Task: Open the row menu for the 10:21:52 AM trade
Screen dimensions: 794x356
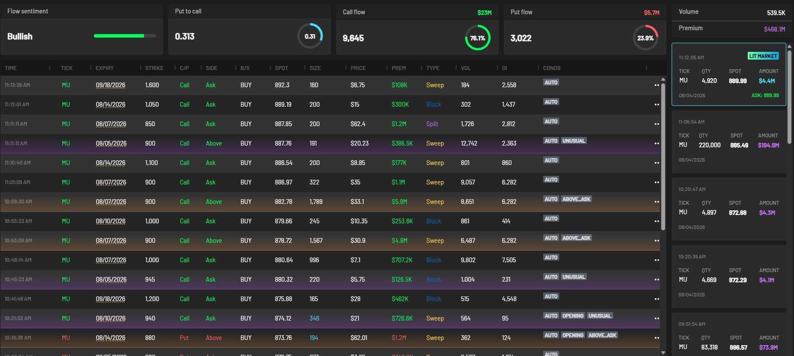Action: click(656, 318)
